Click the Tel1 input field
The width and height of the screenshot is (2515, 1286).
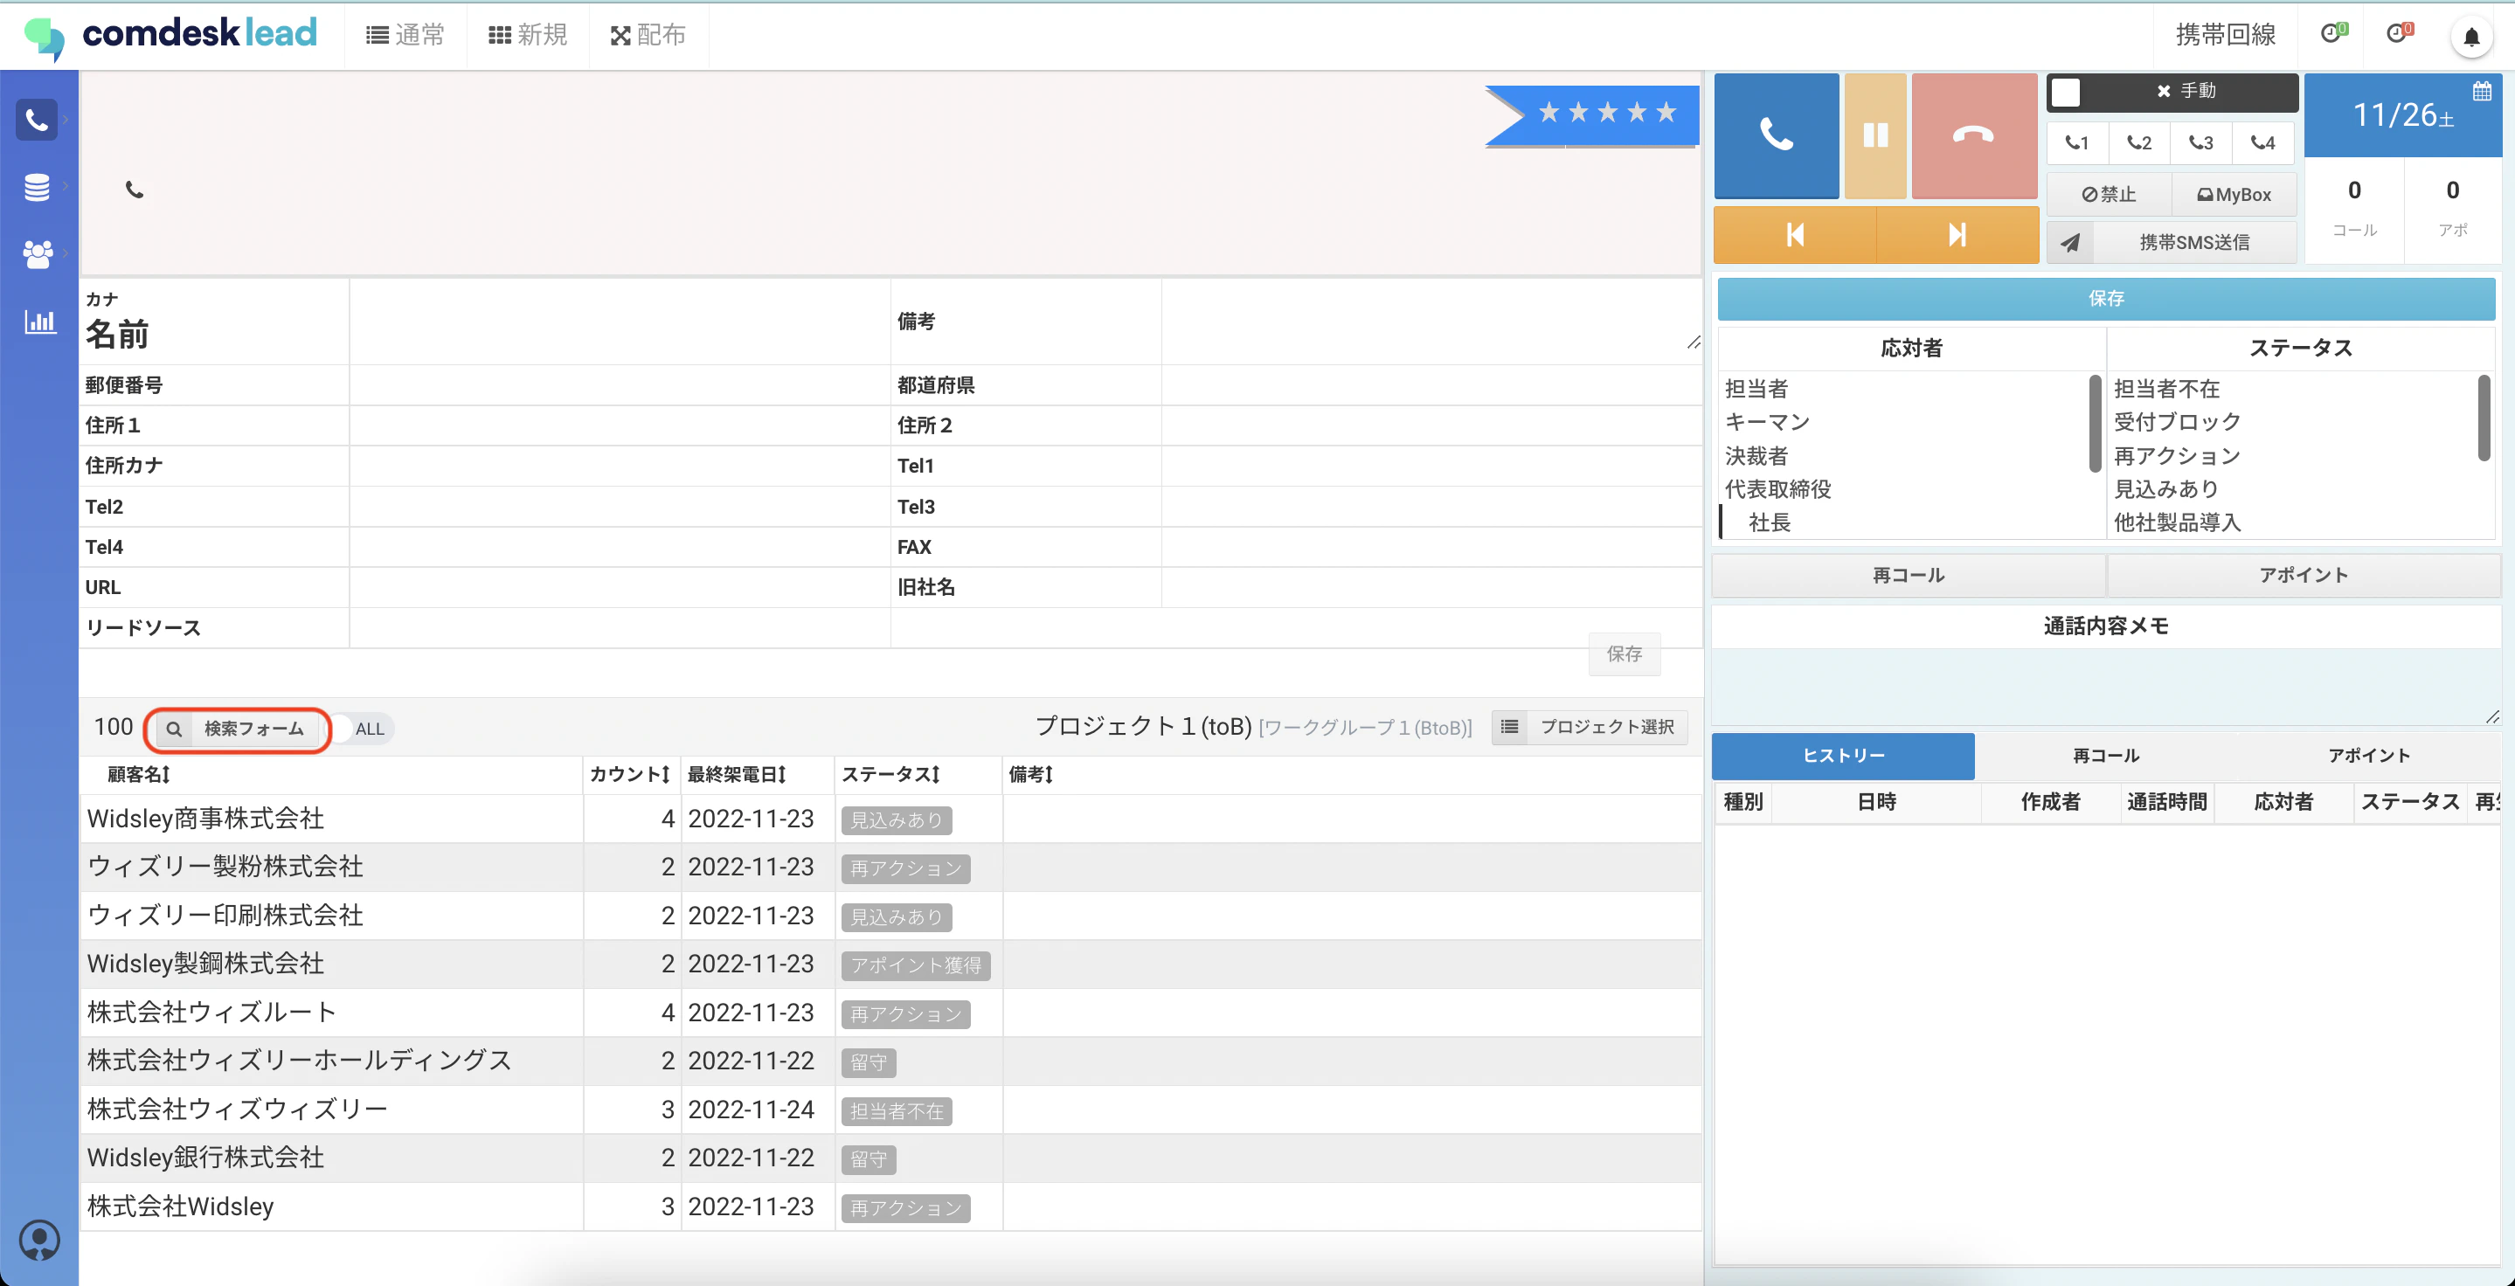point(1431,467)
